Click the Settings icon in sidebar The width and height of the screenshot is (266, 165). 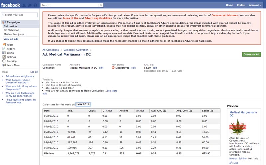4,57
